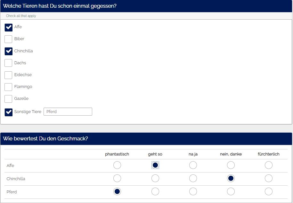Select geht so for Pferd

pos(155,192)
